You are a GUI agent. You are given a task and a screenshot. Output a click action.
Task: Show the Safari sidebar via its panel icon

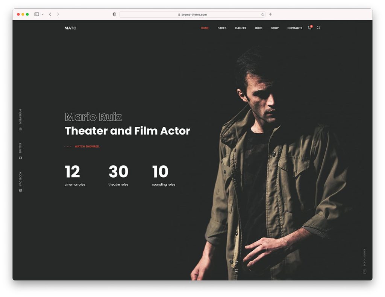(x=36, y=14)
